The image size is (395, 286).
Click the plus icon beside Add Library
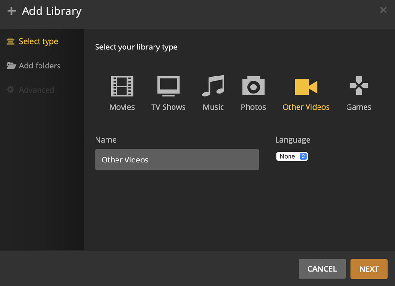[11, 11]
